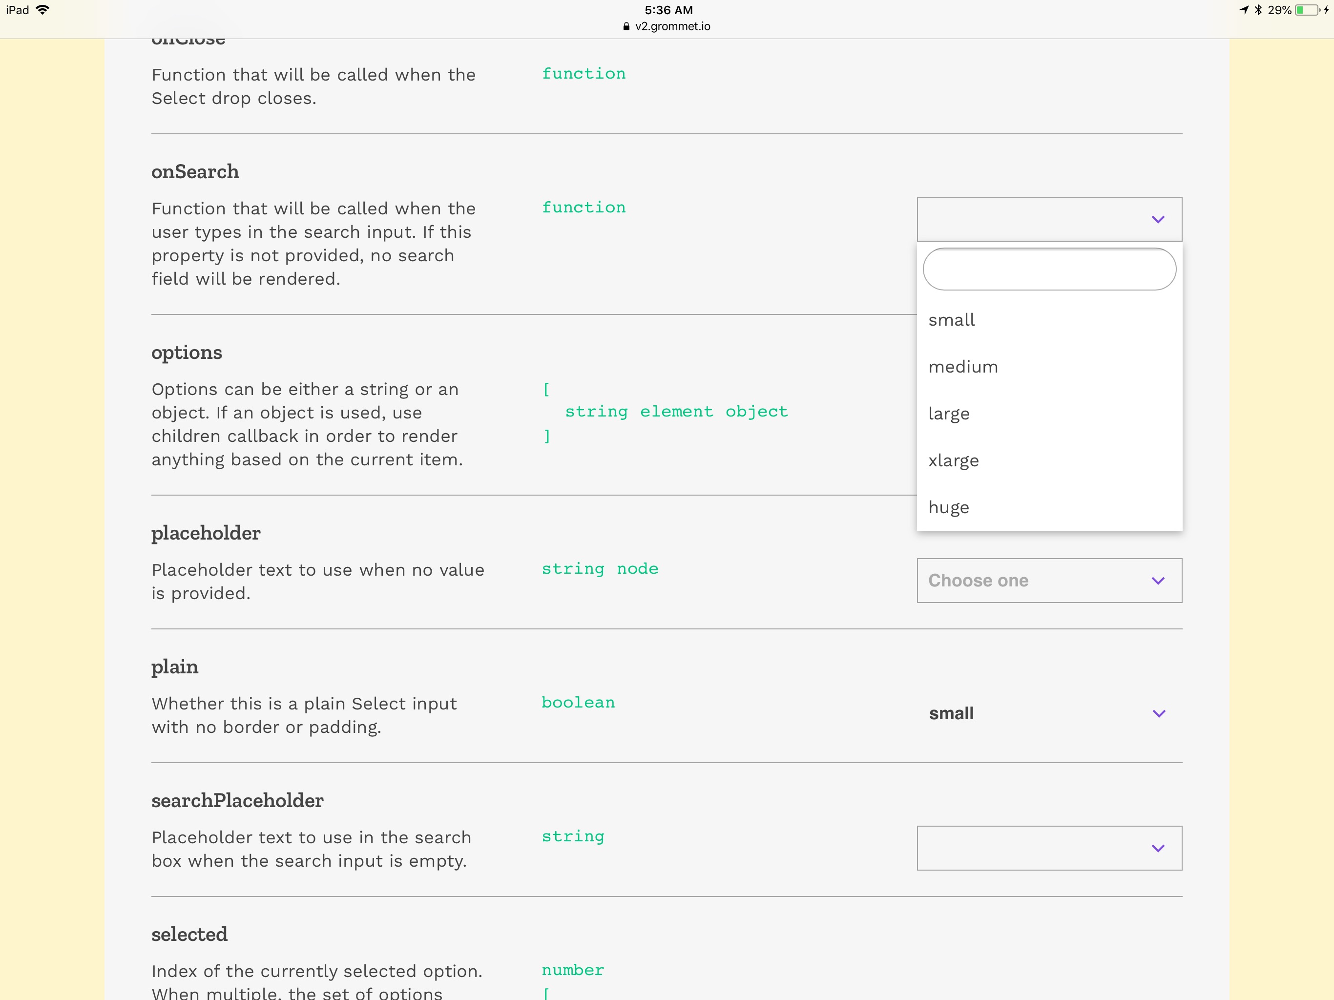This screenshot has height=1000, width=1334.
Task: Collapse the onSearch value dropdown via its chevron
Action: point(1158,219)
